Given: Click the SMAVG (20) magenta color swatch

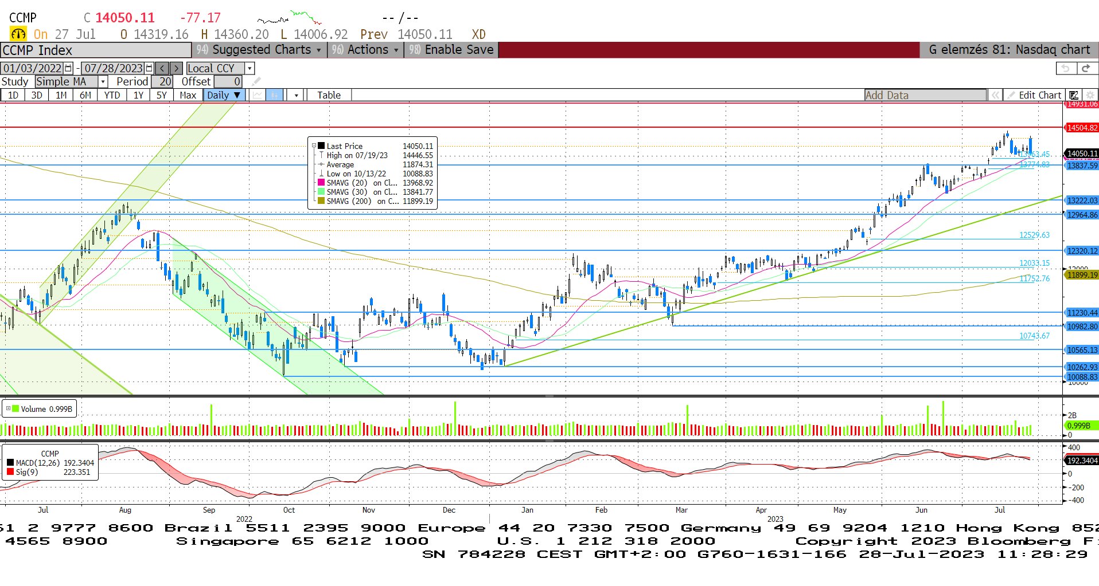Looking at the screenshot, I should point(321,182).
